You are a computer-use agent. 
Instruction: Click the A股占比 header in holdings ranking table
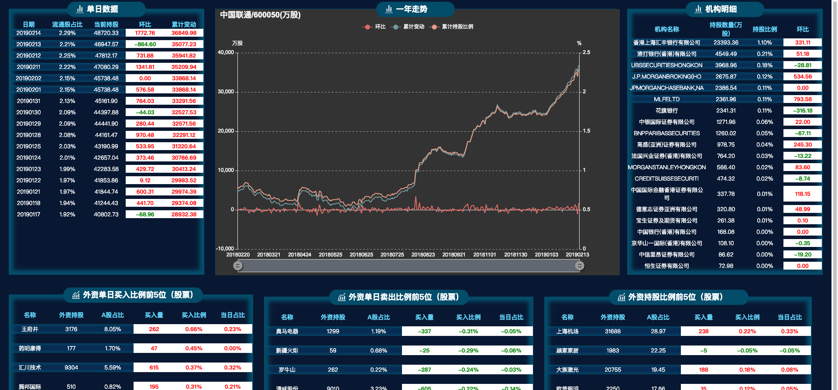pyautogui.click(x=658, y=317)
